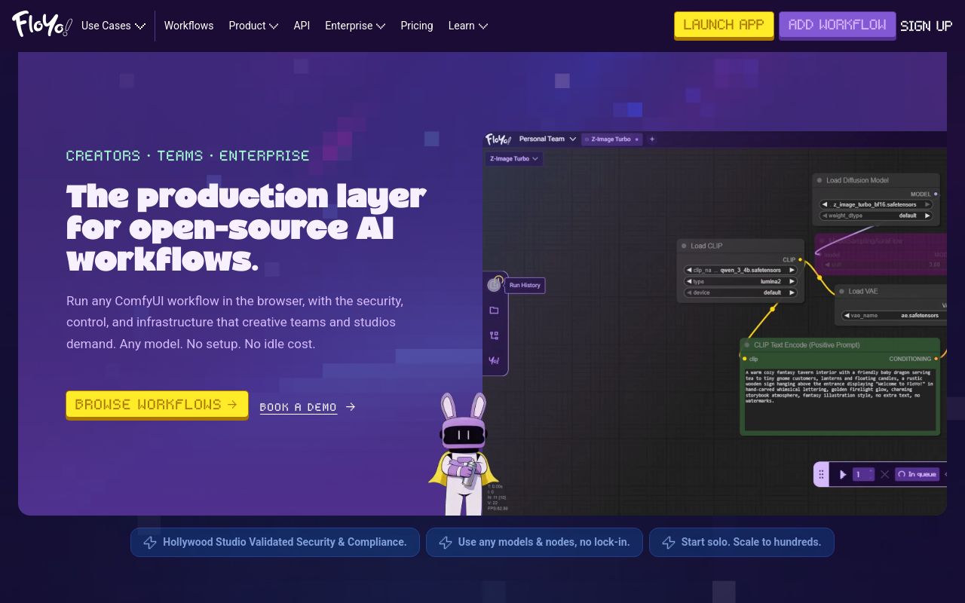Click the positive prompt text area
Screen dimensions: 965x603
840,398
